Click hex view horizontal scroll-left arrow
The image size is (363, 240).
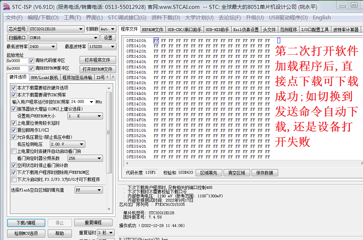(x=127, y=163)
